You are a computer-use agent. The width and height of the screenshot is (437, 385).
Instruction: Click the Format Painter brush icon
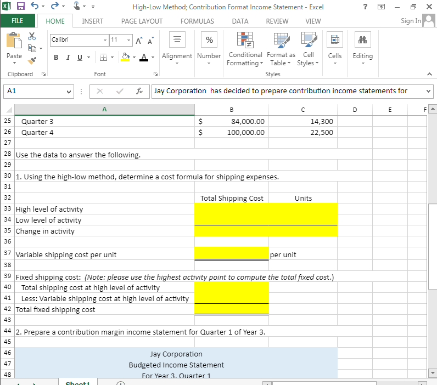point(32,60)
